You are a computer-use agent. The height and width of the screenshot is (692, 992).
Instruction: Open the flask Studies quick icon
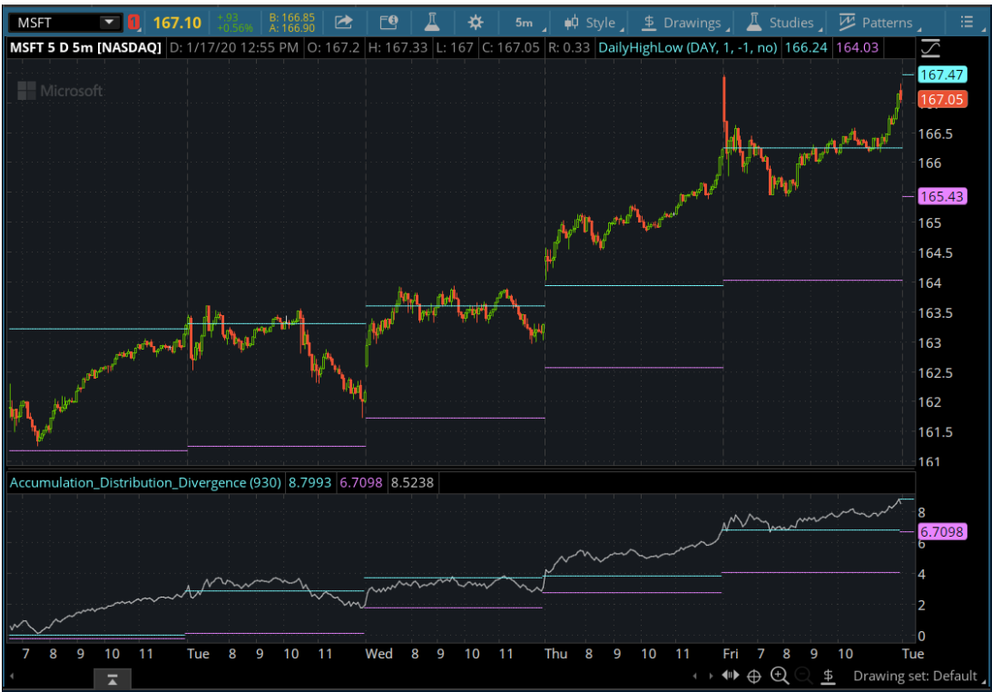click(x=432, y=22)
